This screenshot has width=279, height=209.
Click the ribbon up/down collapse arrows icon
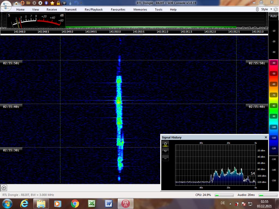pyautogui.click(x=257, y=10)
